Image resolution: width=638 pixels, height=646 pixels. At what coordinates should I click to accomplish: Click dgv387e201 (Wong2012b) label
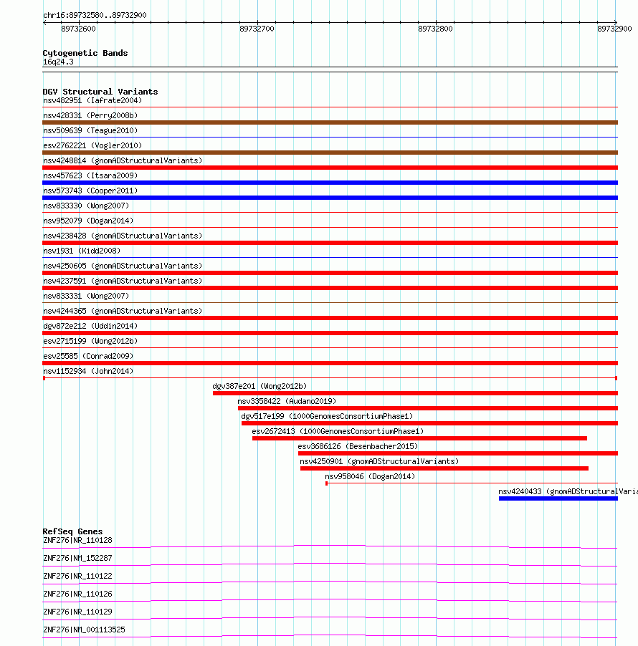point(260,387)
